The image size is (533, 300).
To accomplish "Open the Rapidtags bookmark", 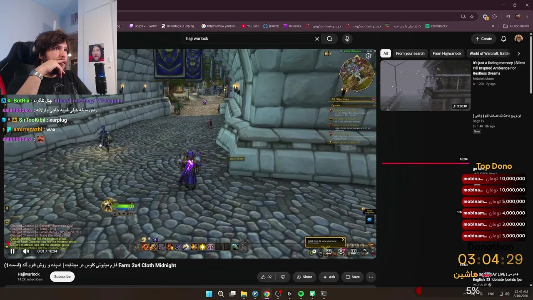I will pyautogui.click(x=179, y=26).
